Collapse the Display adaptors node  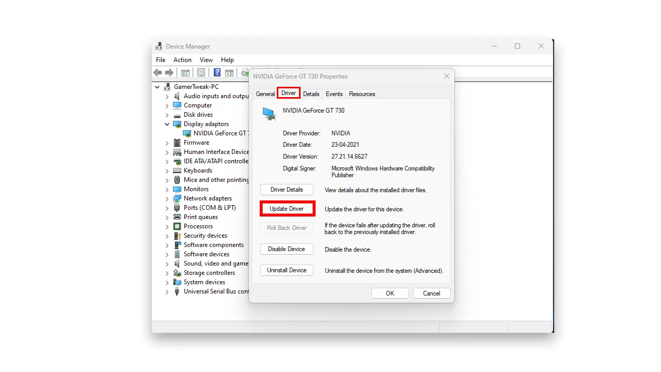click(167, 124)
